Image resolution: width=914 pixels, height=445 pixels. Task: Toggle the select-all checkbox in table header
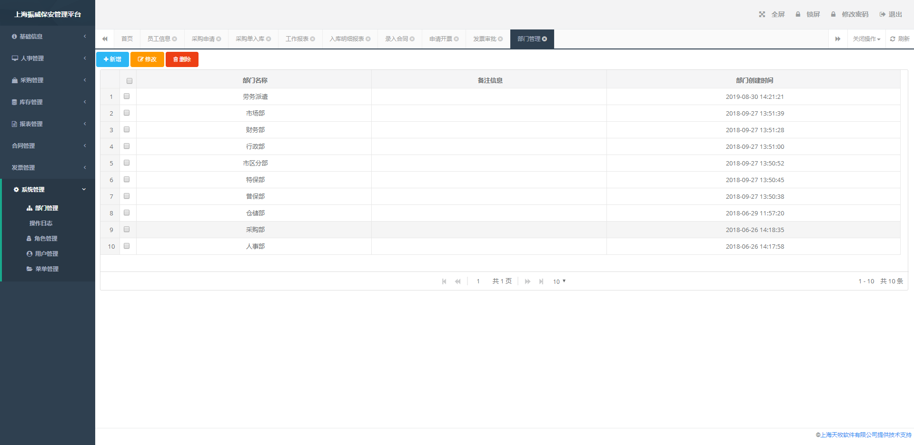tap(129, 81)
